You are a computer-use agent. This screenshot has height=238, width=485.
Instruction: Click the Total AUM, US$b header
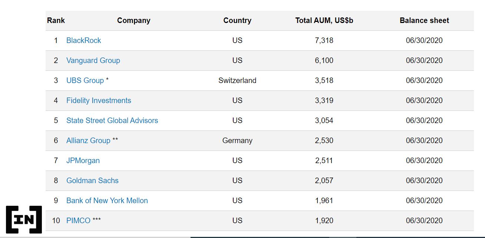pos(324,20)
